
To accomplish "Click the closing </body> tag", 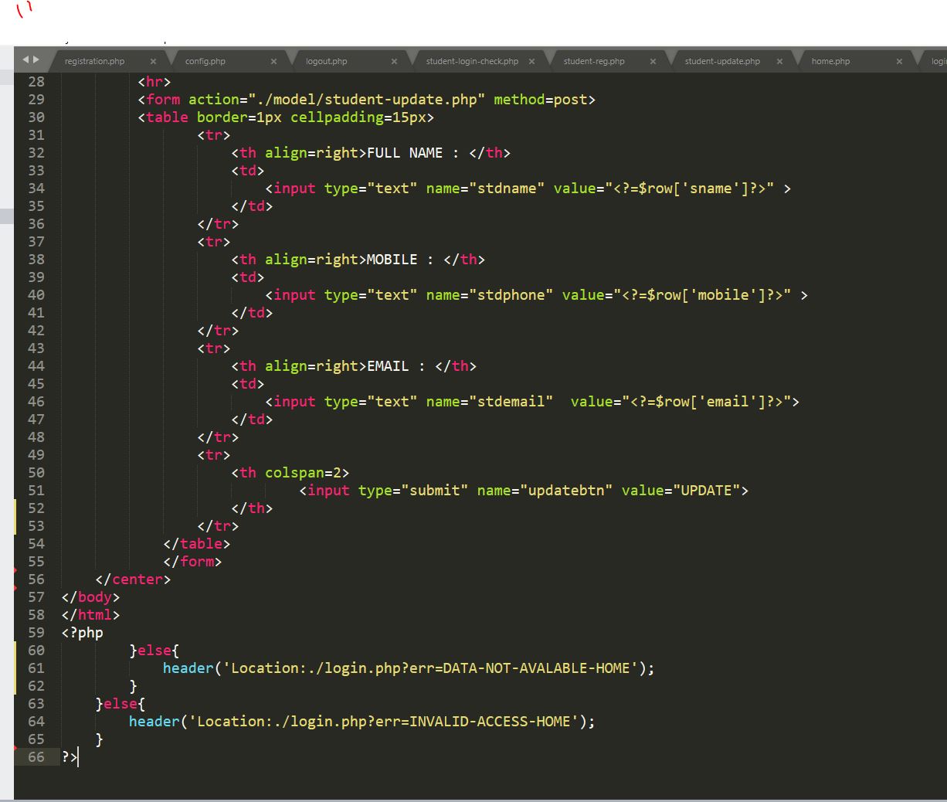I will 90,597.
